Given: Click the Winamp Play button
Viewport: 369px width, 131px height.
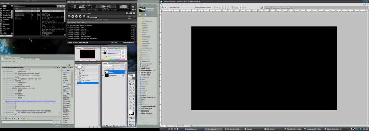Looking at the screenshot, I should (x=73, y=16).
